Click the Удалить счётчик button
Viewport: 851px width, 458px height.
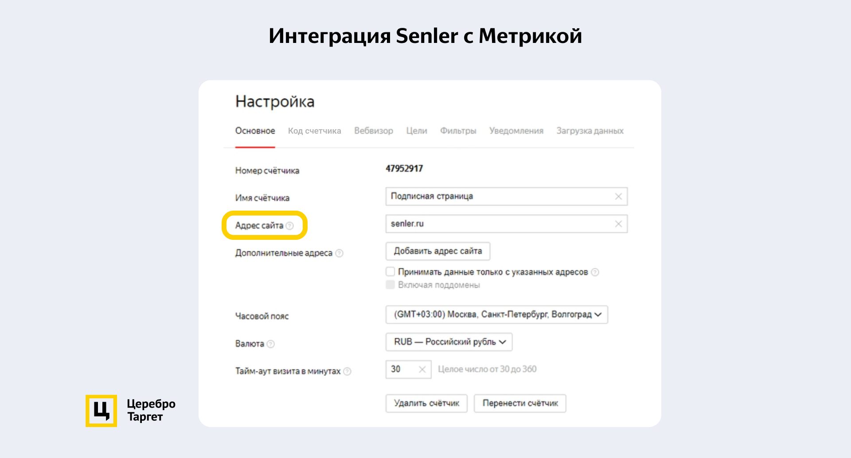click(x=426, y=404)
